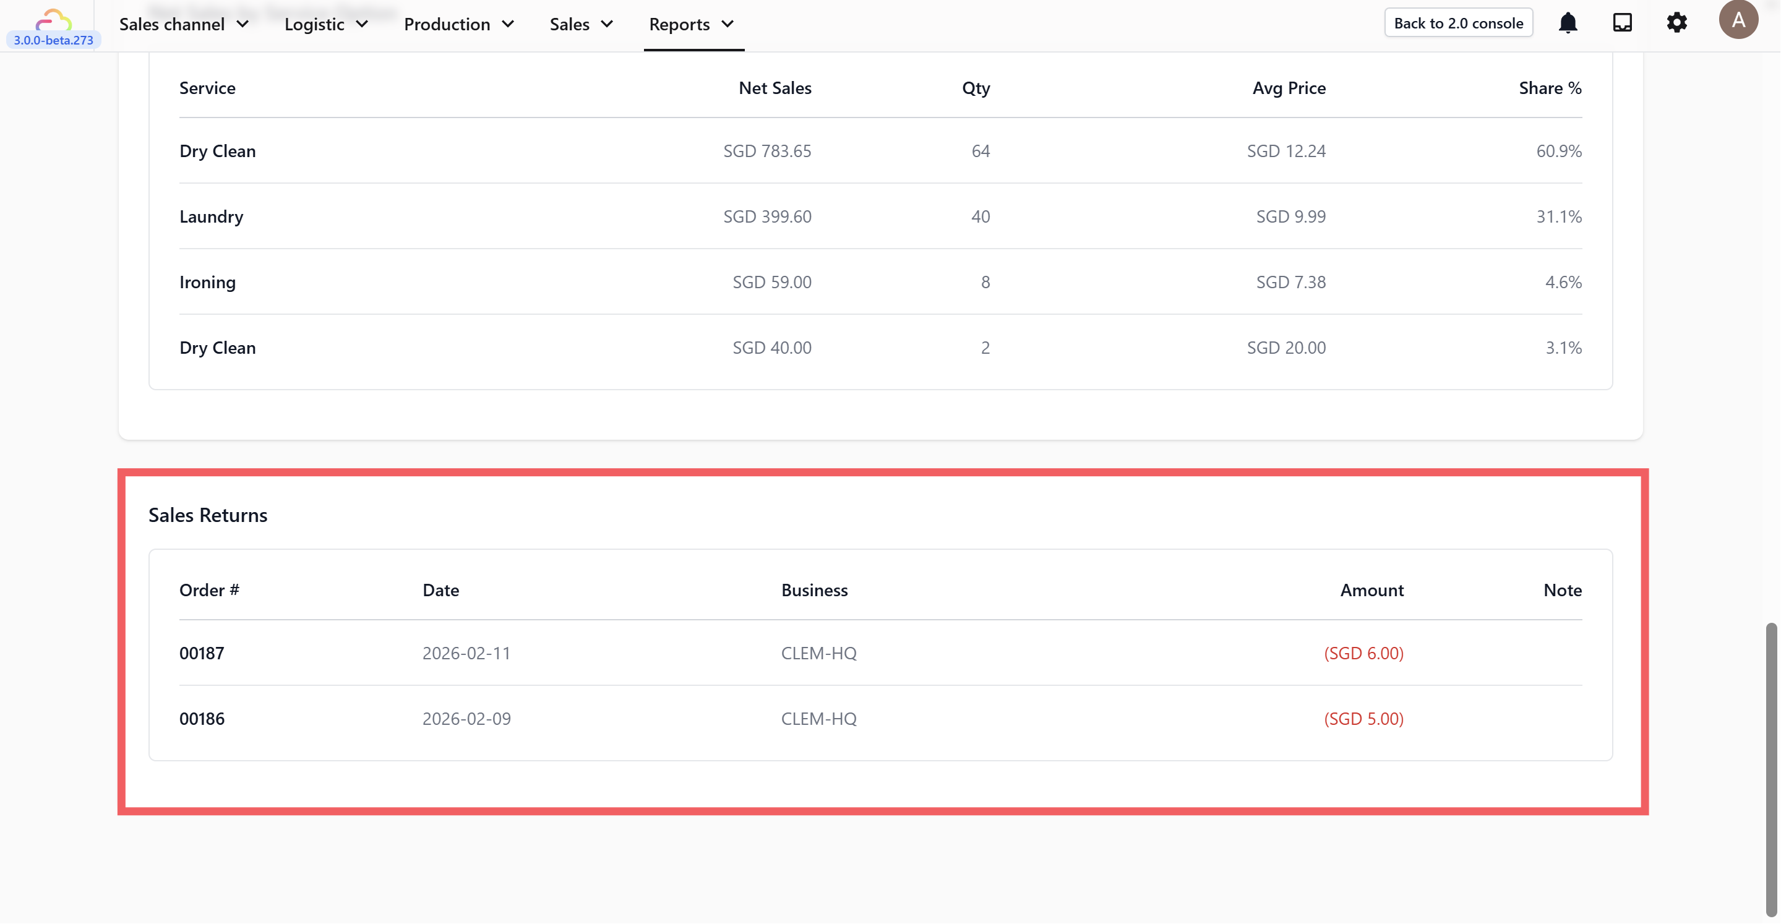Open the Reports menu

pos(692,24)
